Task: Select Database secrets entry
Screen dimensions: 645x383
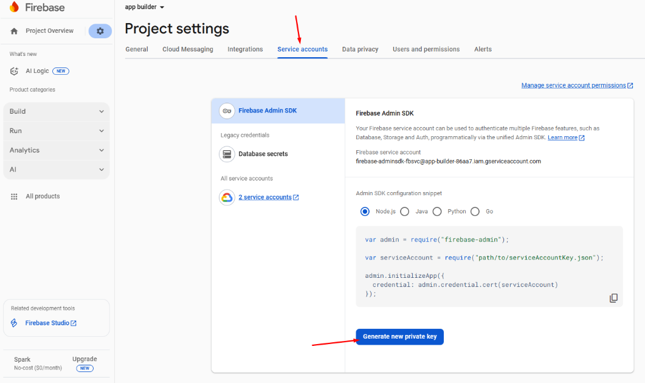Action: pos(263,154)
